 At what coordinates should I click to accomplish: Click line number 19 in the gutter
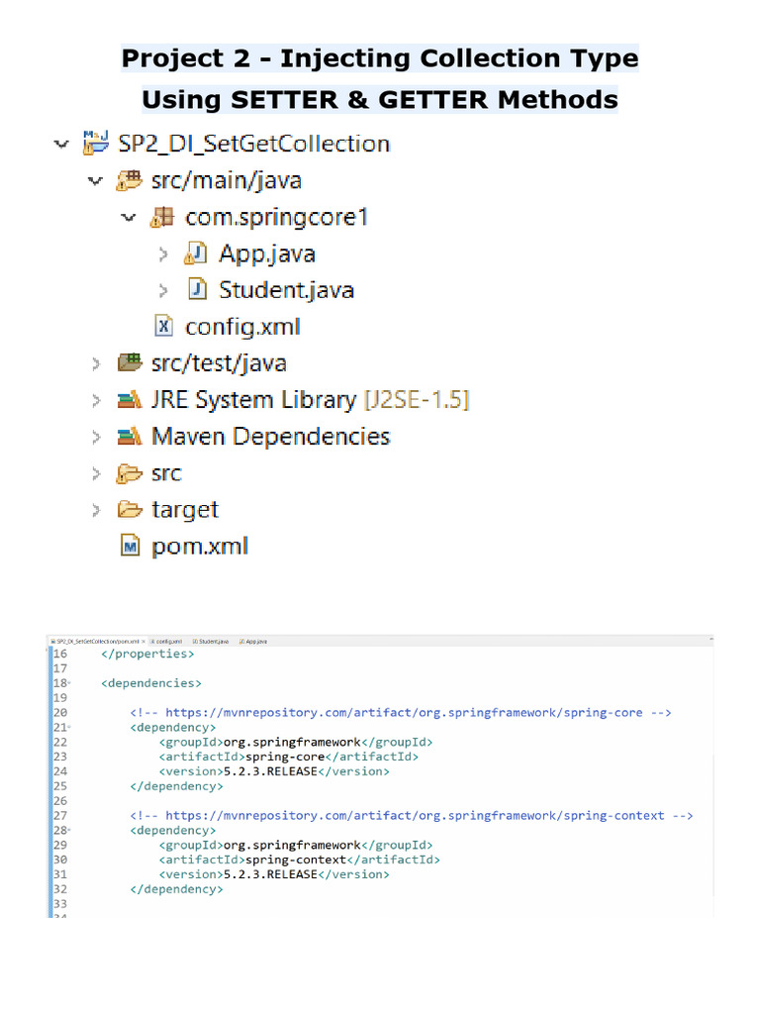click(60, 698)
